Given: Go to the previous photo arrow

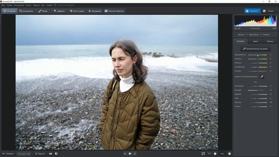Looking at the screenshot, I should 125,154.
